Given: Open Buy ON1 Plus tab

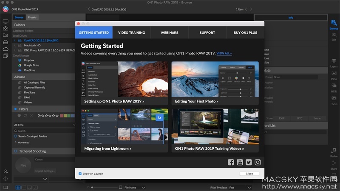Looking at the screenshot, I should (x=245, y=33).
